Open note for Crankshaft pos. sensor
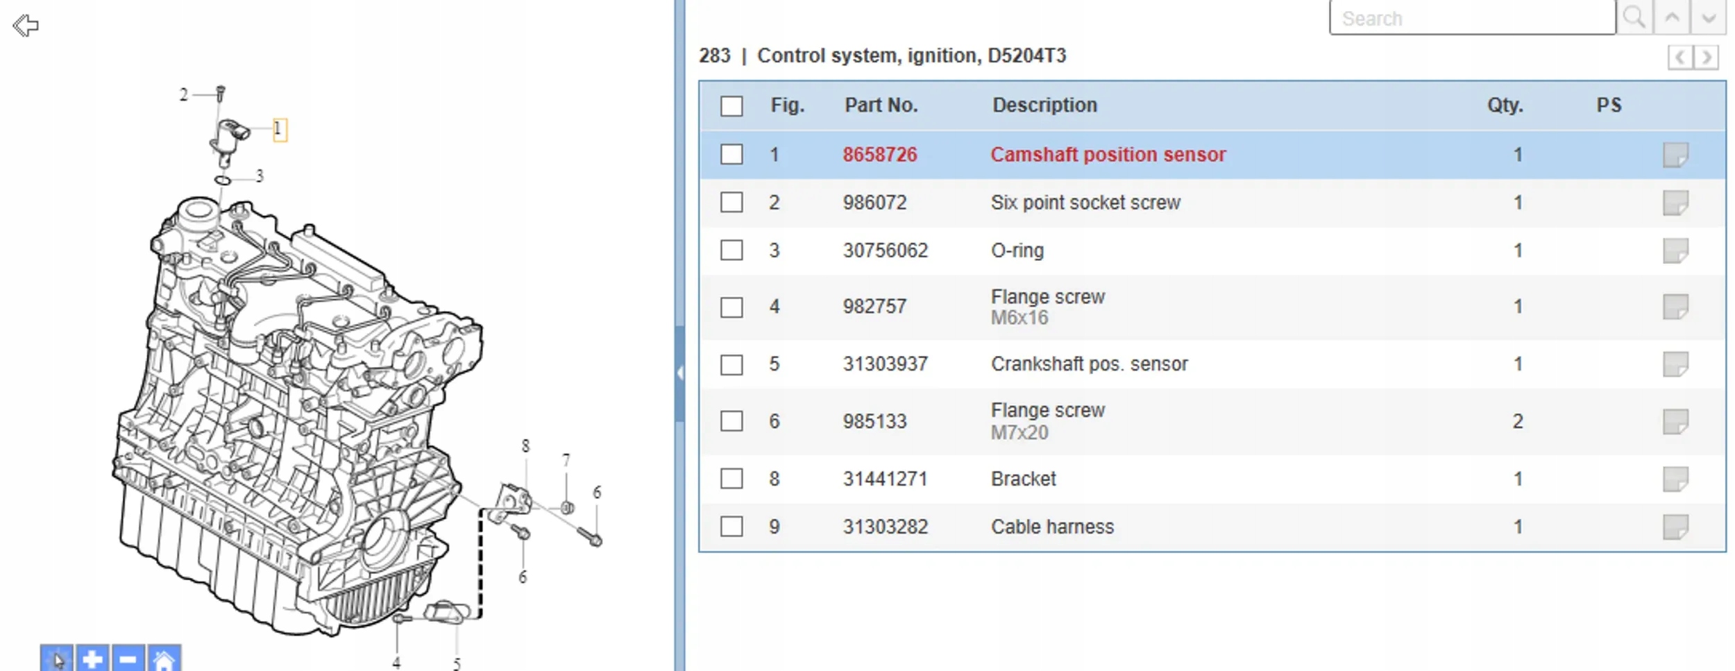This screenshot has width=1735, height=671. click(1675, 364)
